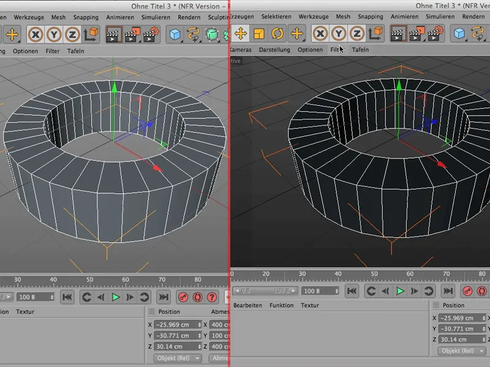Screen dimensions: 490x367
Task: Toggle Y axis lock in left window
Action: tap(54, 34)
